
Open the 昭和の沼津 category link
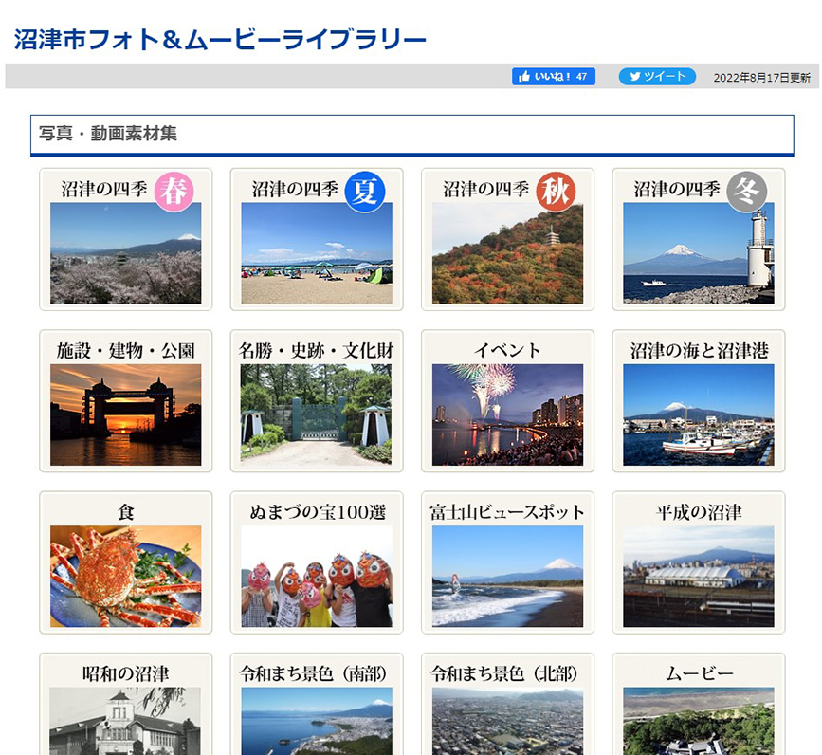click(x=126, y=673)
